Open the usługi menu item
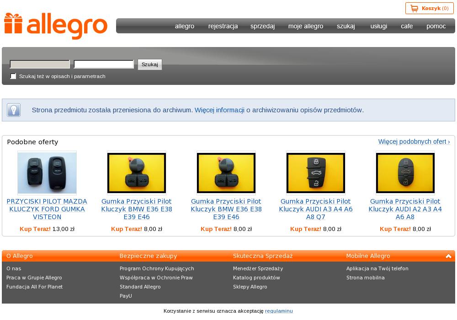The height and width of the screenshot is (320, 457). coord(378,26)
